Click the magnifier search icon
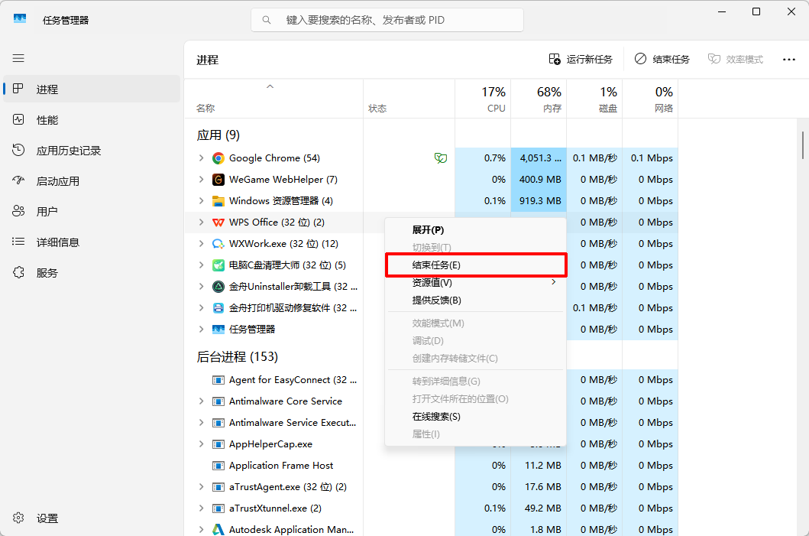This screenshot has width=809, height=536. pyautogui.click(x=266, y=20)
